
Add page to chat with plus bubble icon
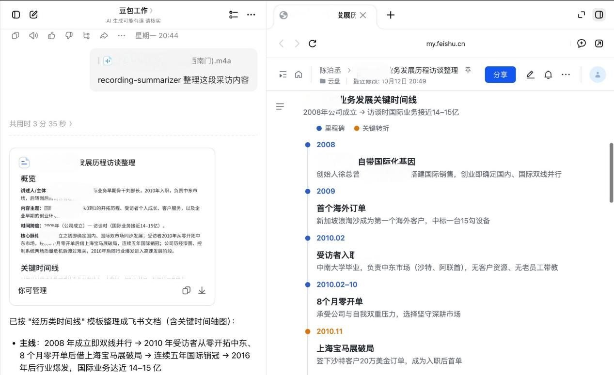coord(582,44)
